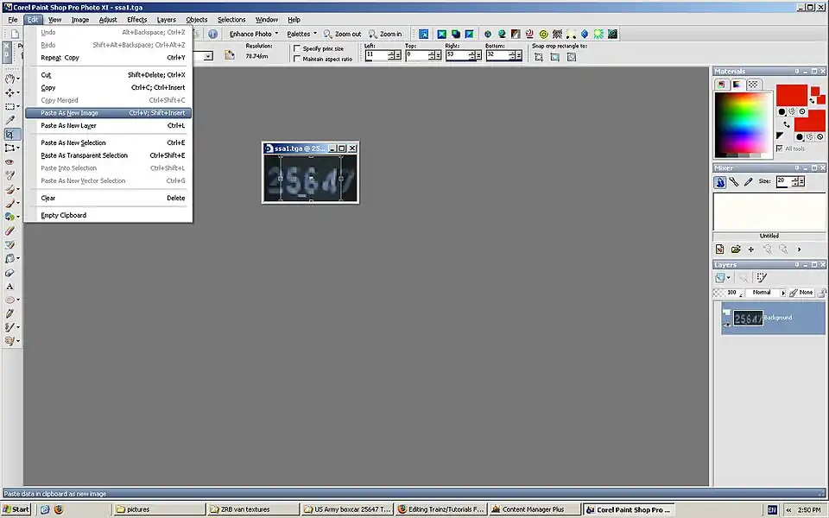829x518 pixels.
Task: Open a mixer page with folder icon
Action: coord(735,249)
